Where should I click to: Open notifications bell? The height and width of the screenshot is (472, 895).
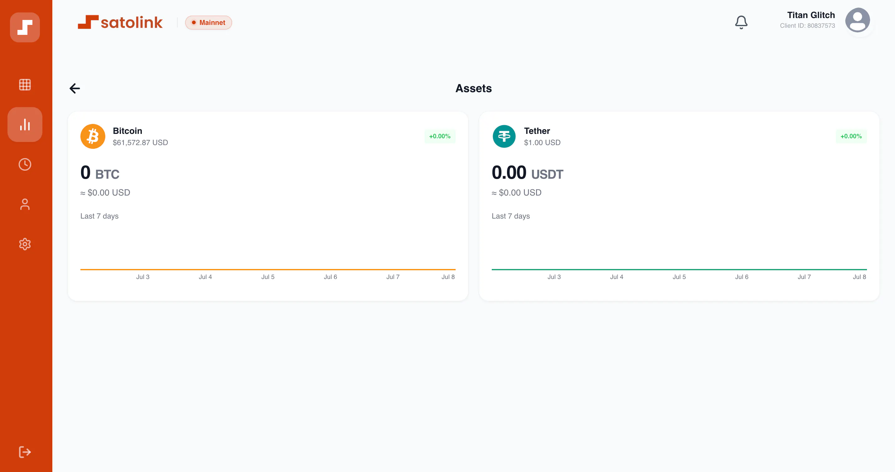point(741,22)
